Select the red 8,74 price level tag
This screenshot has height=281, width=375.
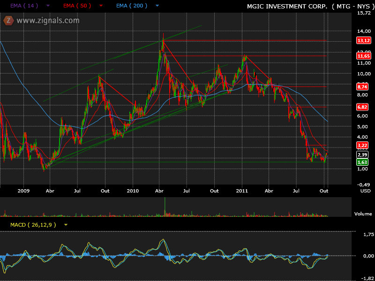pyautogui.click(x=362, y=87)
